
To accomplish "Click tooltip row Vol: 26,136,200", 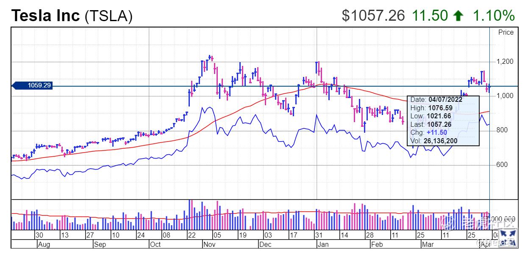I will click(x=433, y=141).
